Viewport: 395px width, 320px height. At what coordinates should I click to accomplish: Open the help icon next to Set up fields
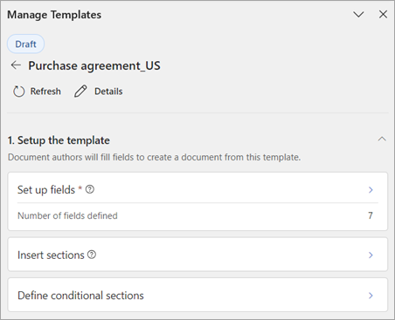tap(90, 189)
